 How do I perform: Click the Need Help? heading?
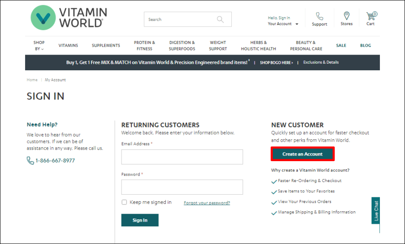pyautogui.click(x=42, y=125)
